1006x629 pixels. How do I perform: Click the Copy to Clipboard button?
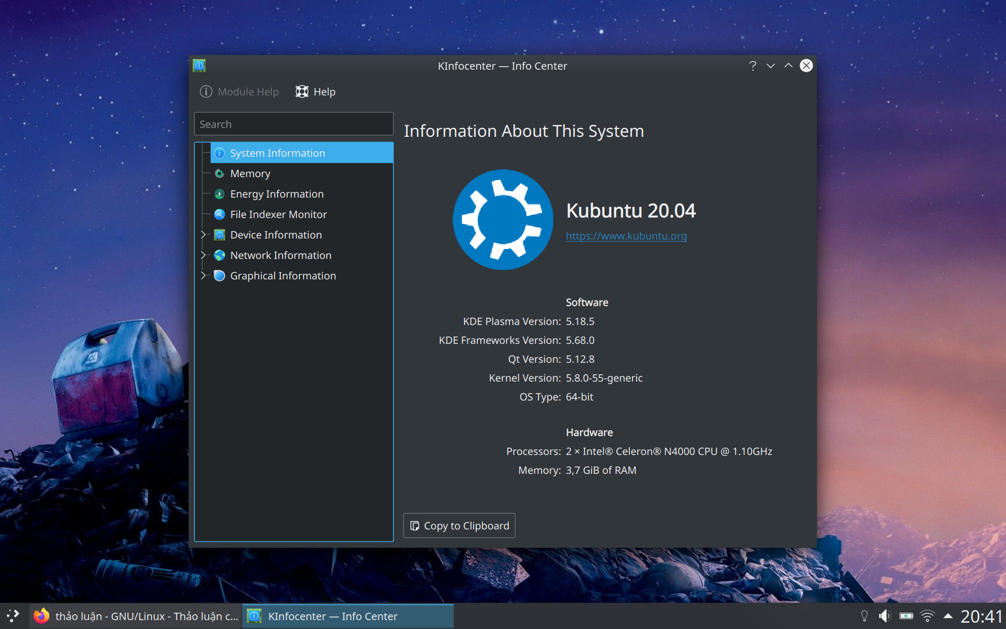click(459, 525)
